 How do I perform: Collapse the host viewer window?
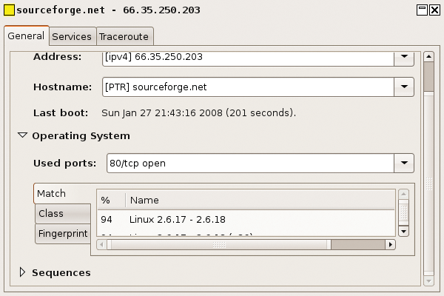coord(422,10)
